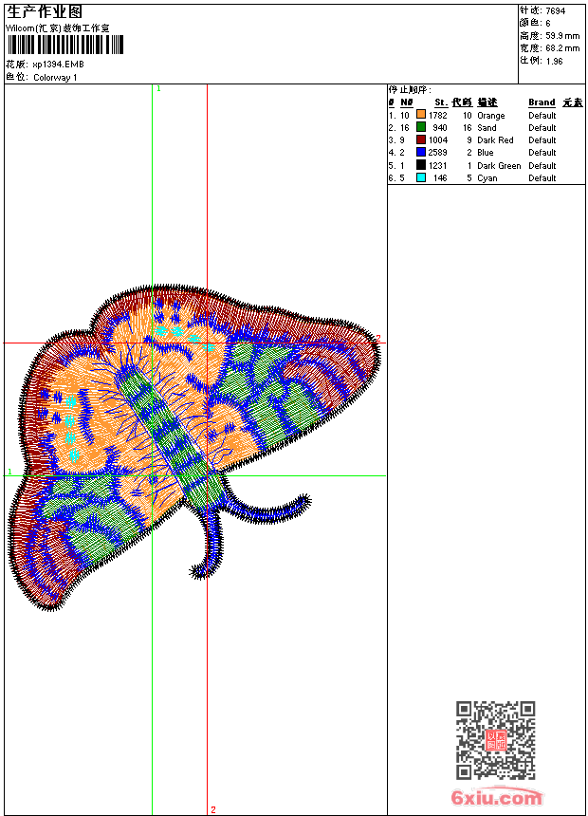Image resolution: width=588 pixels, height=816 pixels.
Task: Choose the Blue thread color swatch
Action: pyautogui.click(x=421, y=152)
